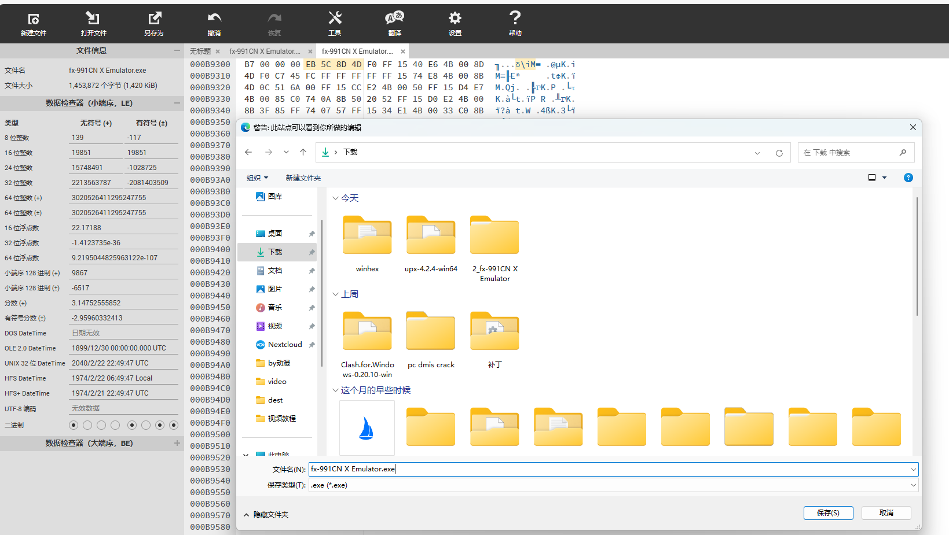Screen dimensions: 949x535
Task: Select the dest folder in navigation pane
Action: (269, 400)
